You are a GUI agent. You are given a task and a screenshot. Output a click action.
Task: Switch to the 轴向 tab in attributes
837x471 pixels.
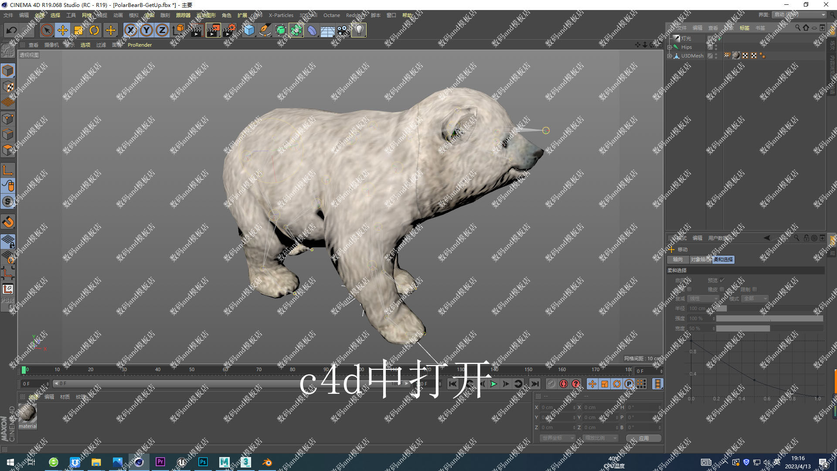(x=677, y=260)
